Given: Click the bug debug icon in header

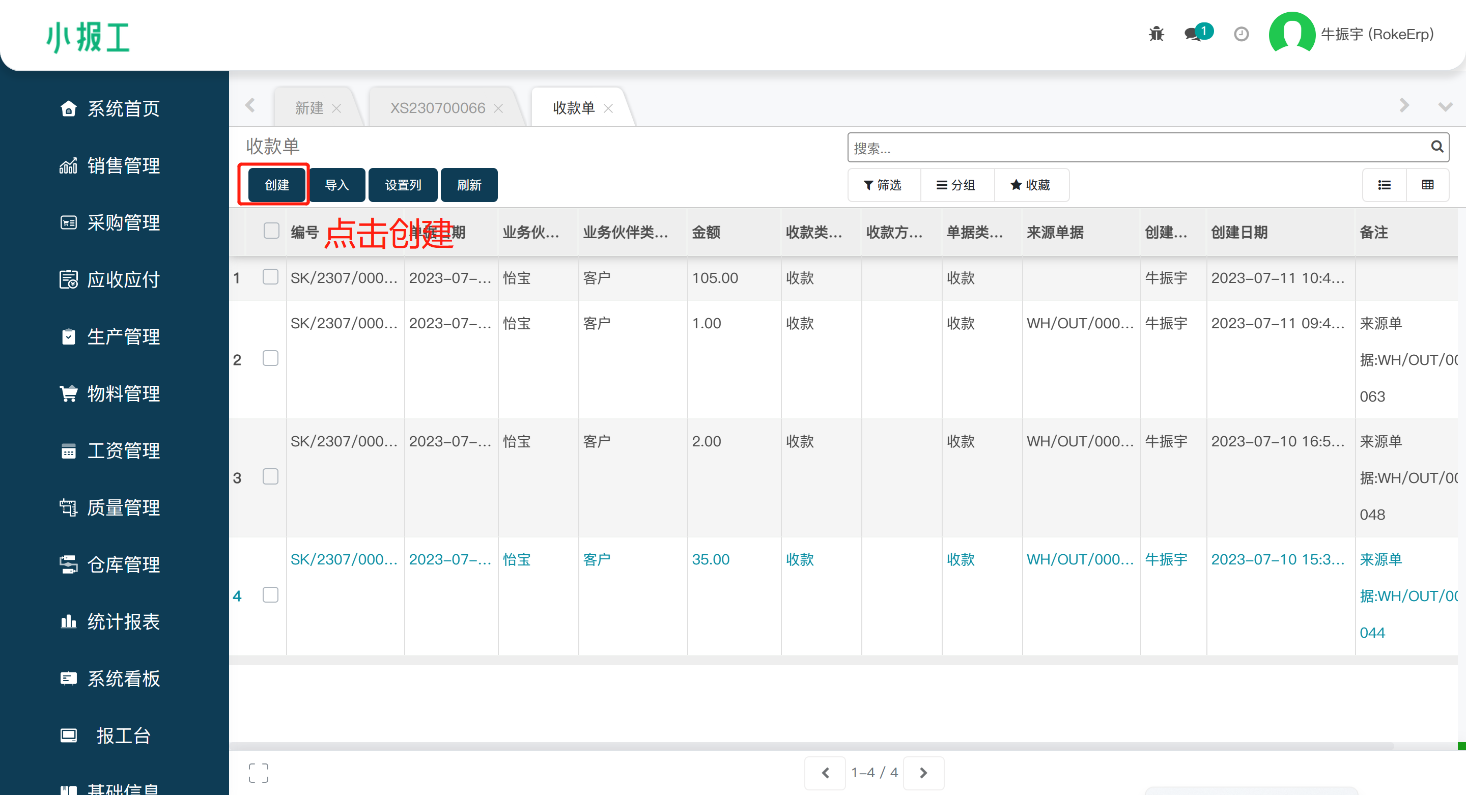Looking at the screenshot, I should point(1156,34).
